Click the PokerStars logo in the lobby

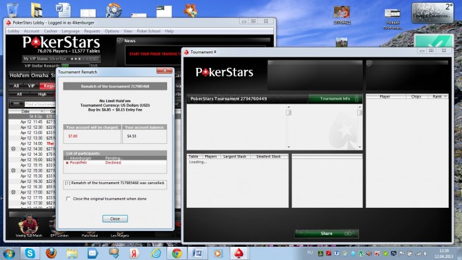click(61, 43)
